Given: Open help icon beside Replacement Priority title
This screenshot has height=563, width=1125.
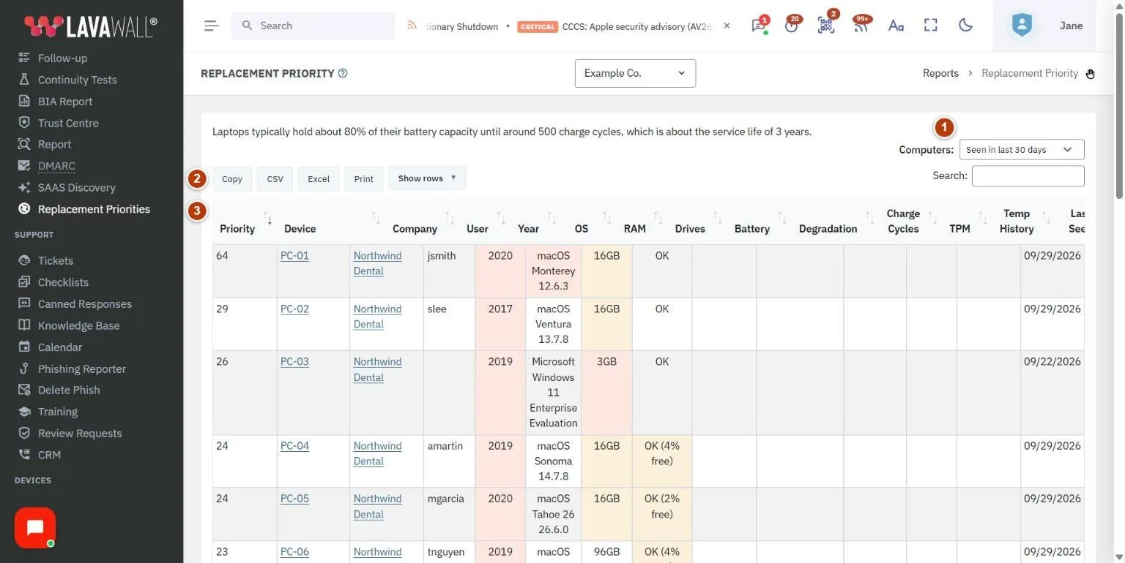Looking at the screenshot, I should click(343, 73).
